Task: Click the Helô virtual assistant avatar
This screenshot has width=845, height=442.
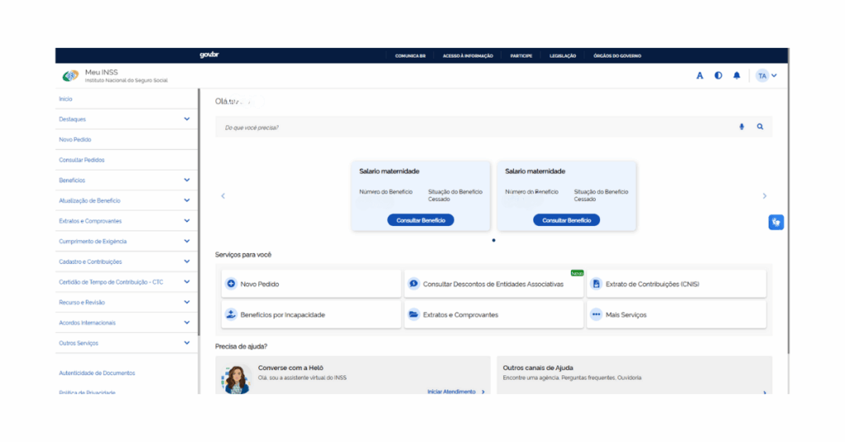Action: point(236,379)
